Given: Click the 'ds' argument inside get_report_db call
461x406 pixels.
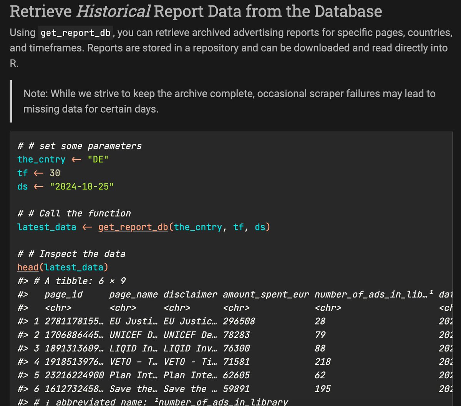Looking at the screenshot, I should click(260, 227).
